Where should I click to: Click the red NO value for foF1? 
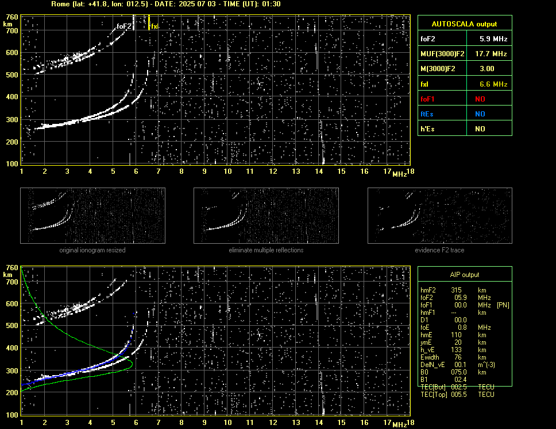tap(480, 99)
